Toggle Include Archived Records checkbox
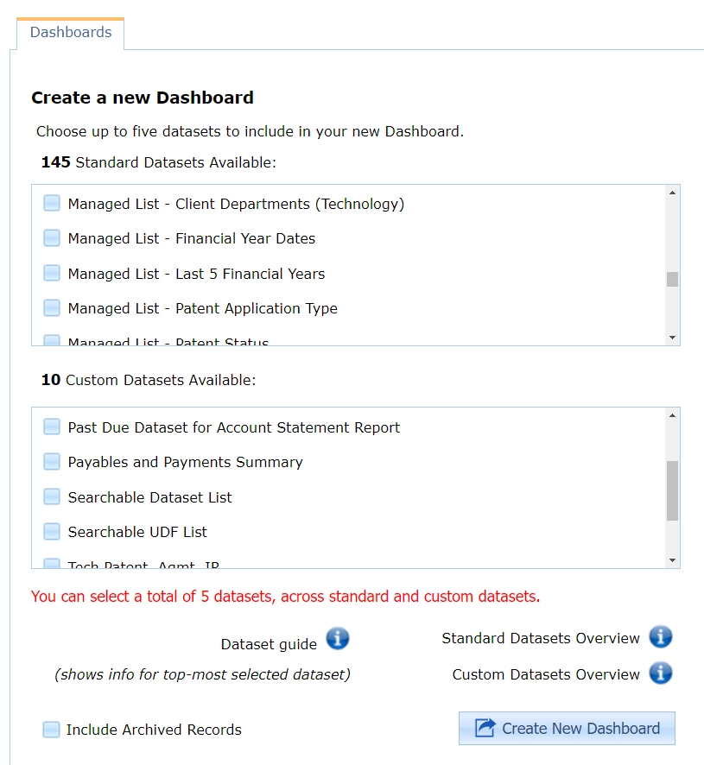Screen dimensions: 704x765 pos(52,730)
